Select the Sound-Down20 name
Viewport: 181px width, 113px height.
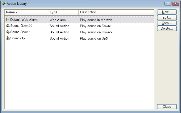(21, 26)
